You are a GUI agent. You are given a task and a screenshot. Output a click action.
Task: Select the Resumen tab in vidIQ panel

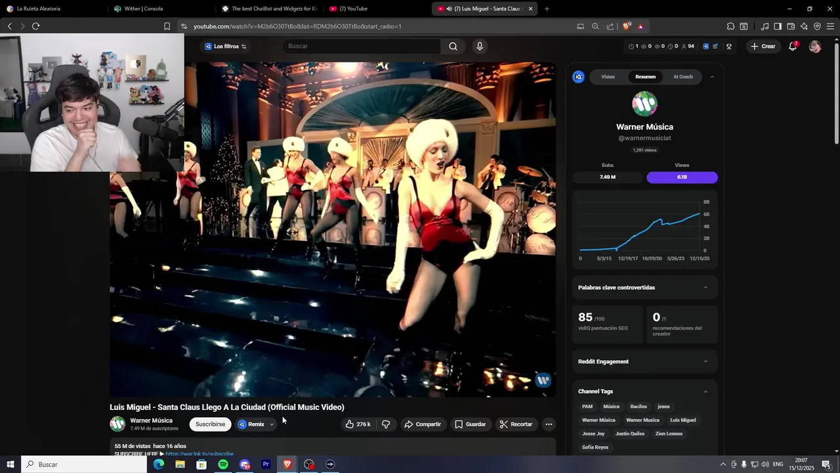coord(645,77)
